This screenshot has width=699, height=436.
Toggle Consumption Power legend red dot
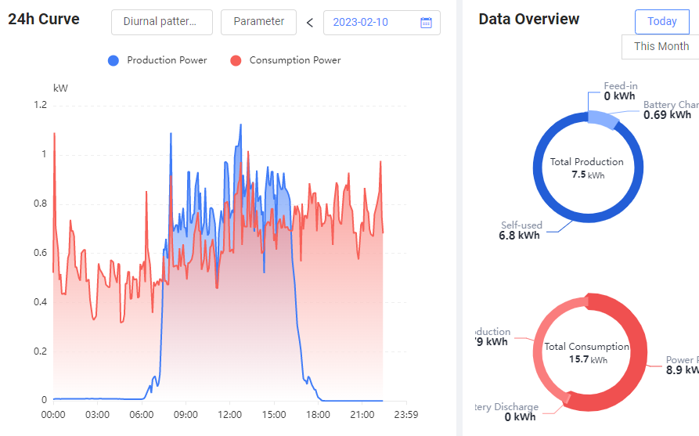[x=236, y=60]
